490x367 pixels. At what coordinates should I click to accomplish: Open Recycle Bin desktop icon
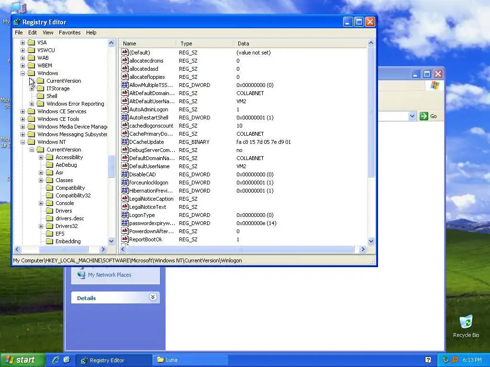coord(466,322)
